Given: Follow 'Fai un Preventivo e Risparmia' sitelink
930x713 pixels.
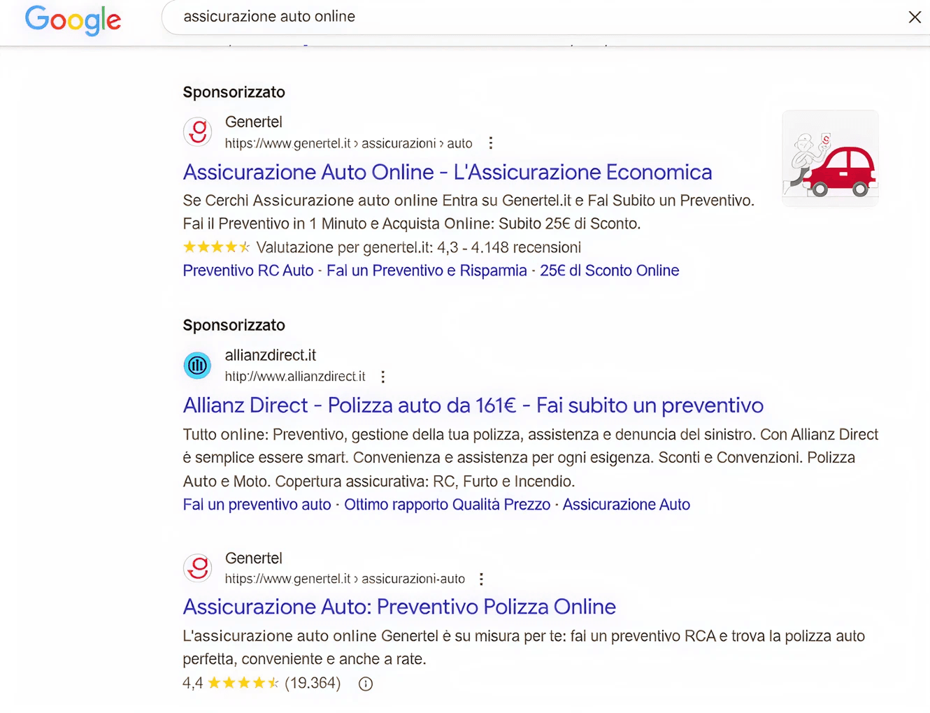Looking at the screenshot, I should (427, 271).
